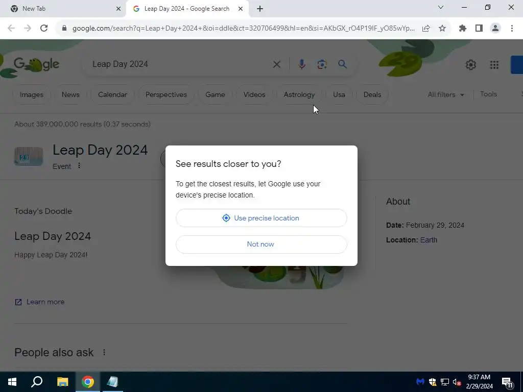Click the Learn more link

[x=40, y=302]
